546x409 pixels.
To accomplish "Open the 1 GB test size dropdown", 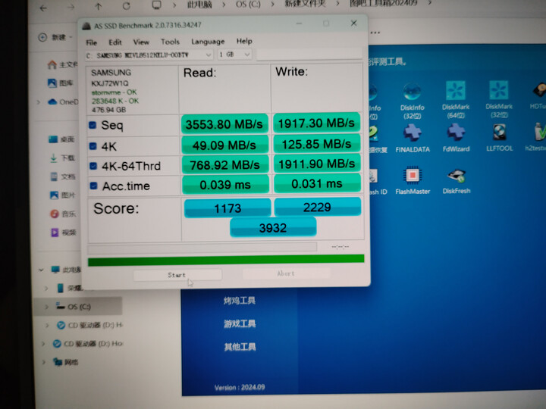I will click(234, 55).
